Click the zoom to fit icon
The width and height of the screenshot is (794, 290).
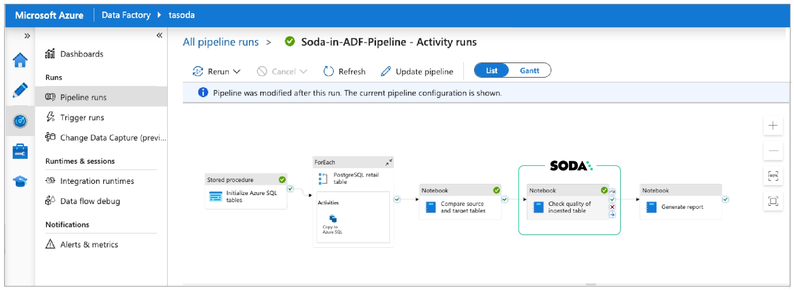pyautogui.click(x=773, y=201)
